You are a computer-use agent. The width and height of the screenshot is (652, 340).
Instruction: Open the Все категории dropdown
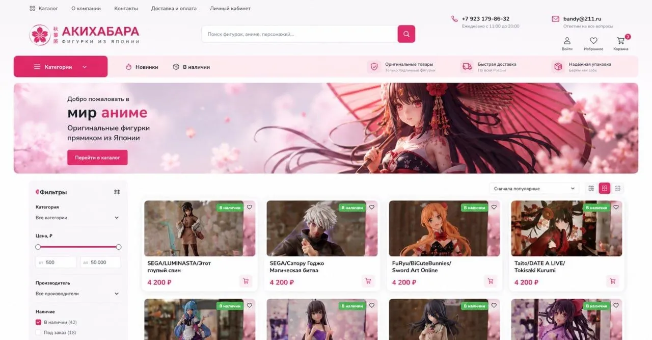tap(77, 218)
